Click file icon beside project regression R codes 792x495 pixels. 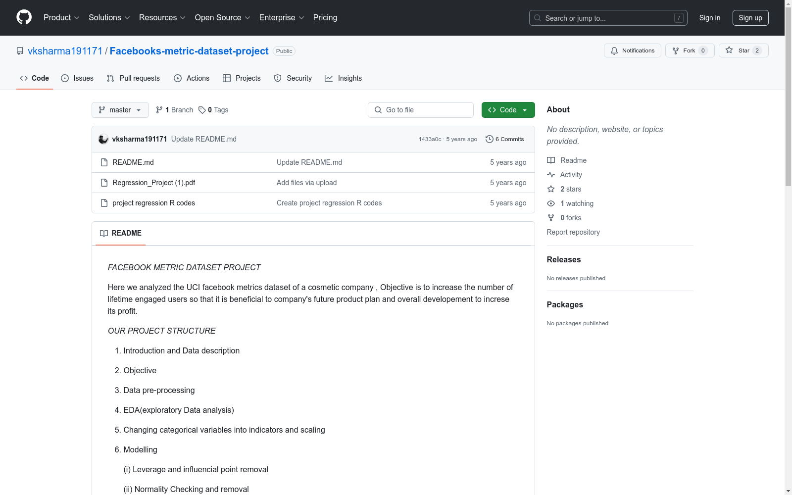pos(104,203)
